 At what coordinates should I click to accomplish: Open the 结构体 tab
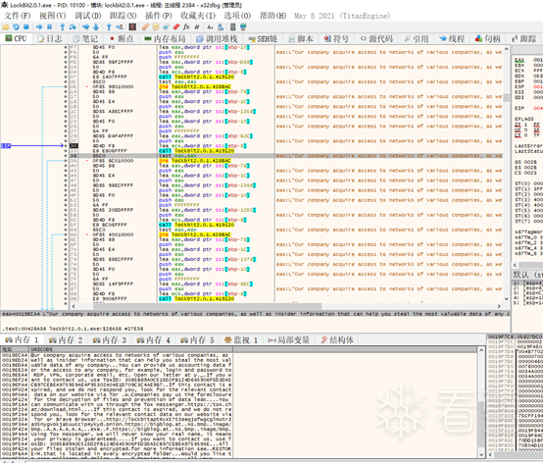coord(337,340)
